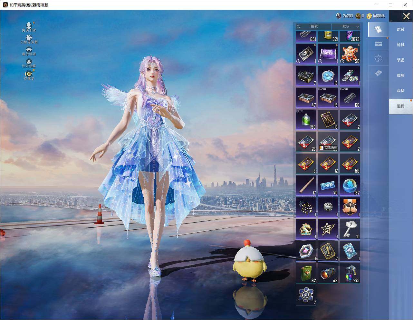
Task: Close the inventory with the X button
Action: (406, 16)
